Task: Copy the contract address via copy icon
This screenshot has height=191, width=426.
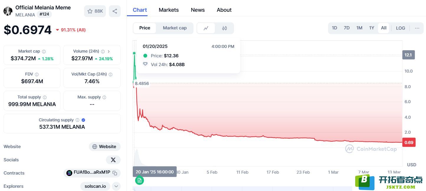Action: click(x=115, y=173)
